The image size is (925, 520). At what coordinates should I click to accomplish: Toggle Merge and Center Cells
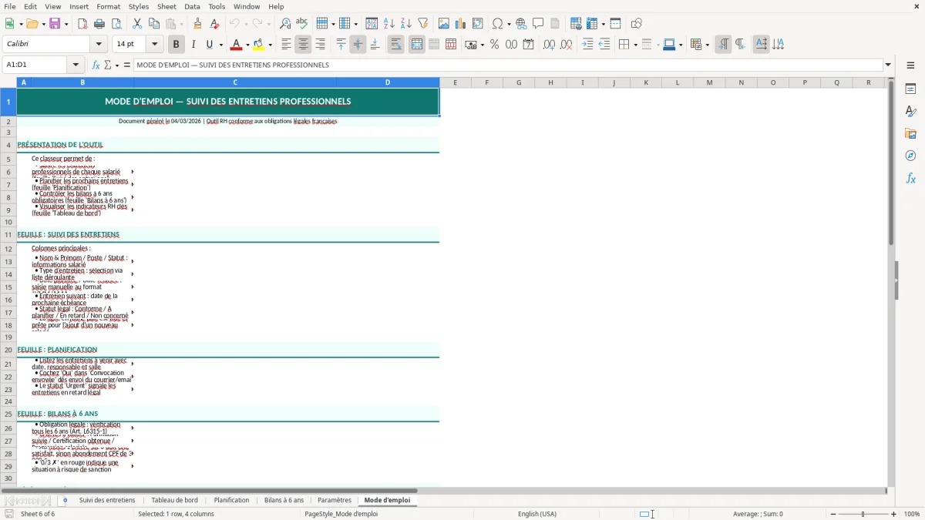coord(417,45)
